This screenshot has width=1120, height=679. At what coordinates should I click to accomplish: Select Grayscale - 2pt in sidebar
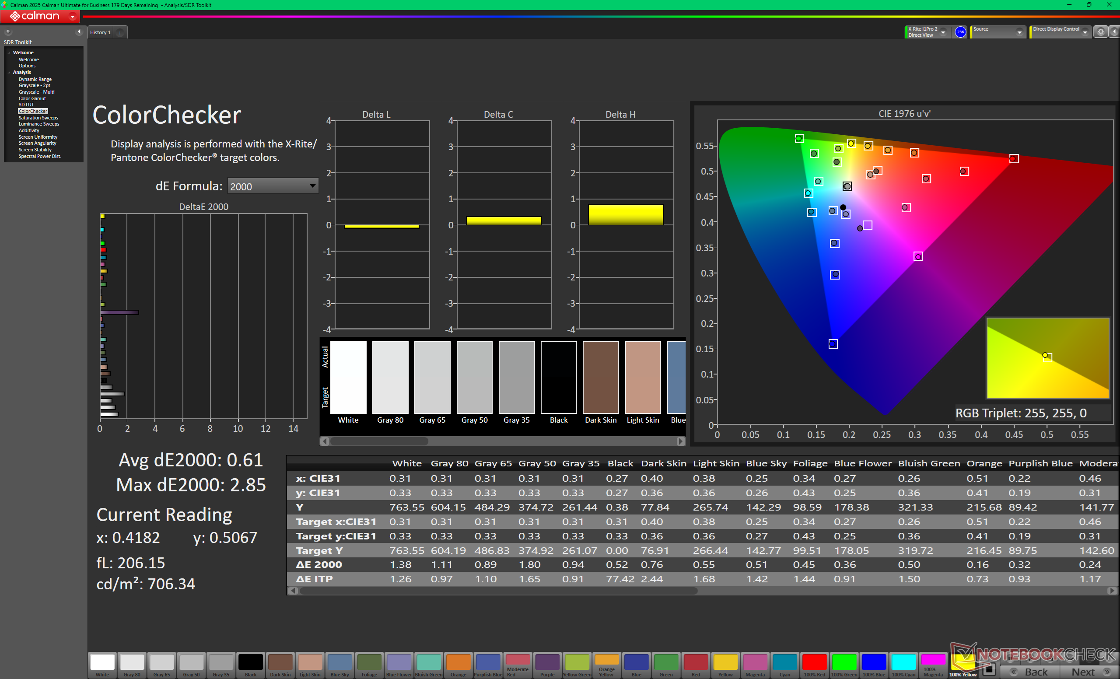(x=34, y=85)
